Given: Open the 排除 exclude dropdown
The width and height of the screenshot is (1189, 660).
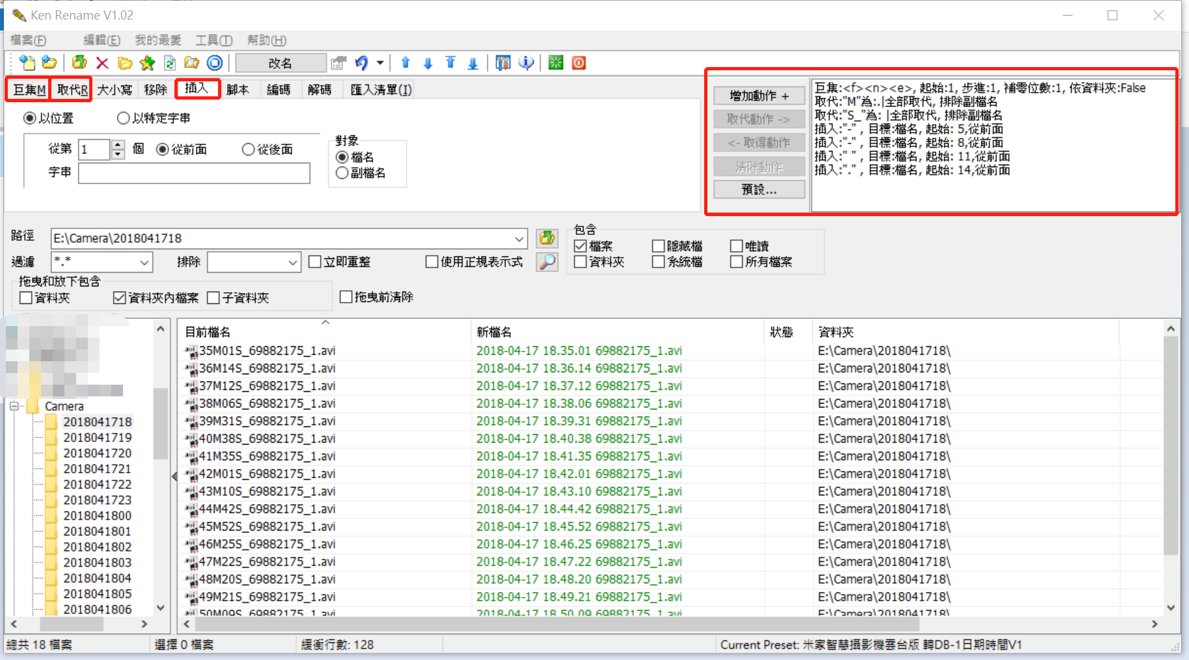Looking at the screenshot, I should pos(293,262).
